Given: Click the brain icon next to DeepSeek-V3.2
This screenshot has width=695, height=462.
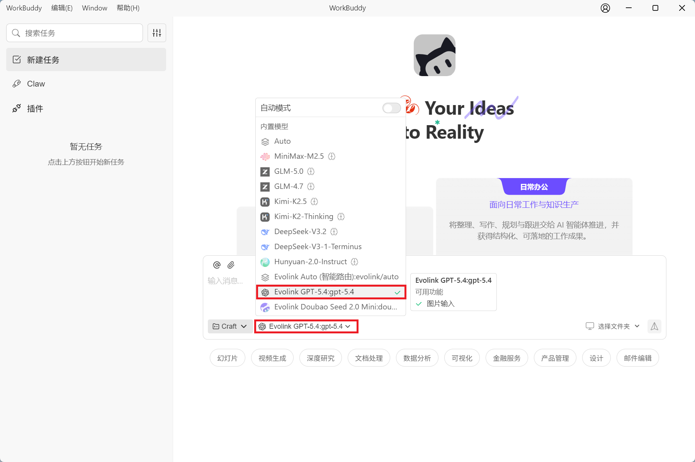Looking at the screenshot, I should [x=334, y=231].
